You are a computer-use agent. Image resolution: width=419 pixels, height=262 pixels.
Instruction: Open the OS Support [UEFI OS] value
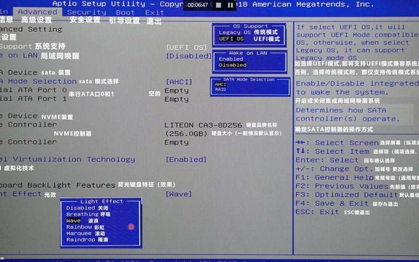tap(187, 47)
